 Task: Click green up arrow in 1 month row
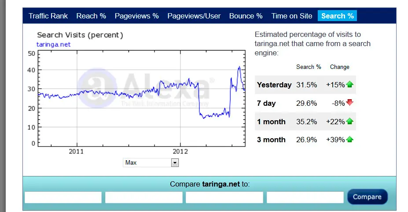point(350,121)
